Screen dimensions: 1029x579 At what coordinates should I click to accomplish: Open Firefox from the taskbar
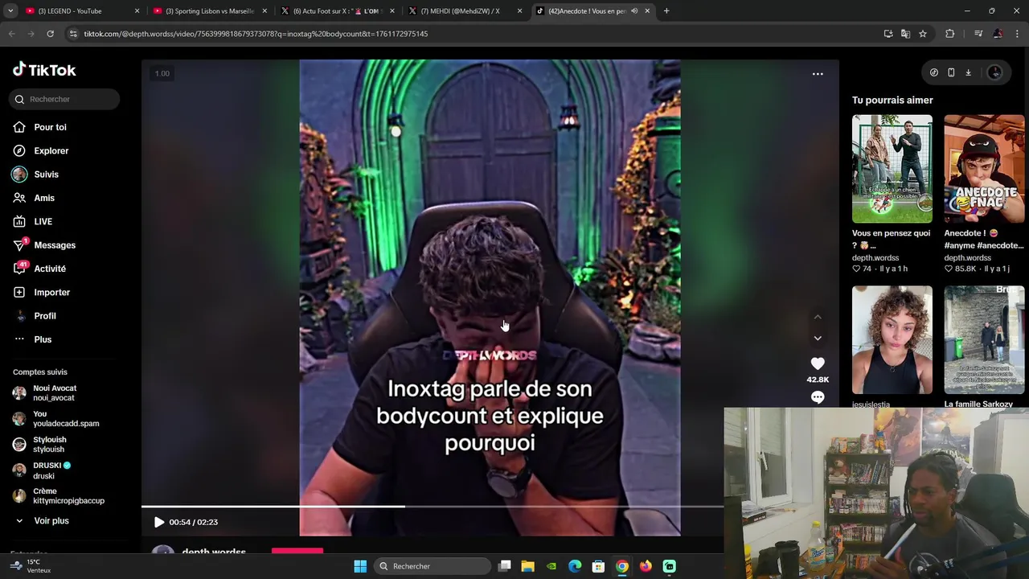(646, 566)
